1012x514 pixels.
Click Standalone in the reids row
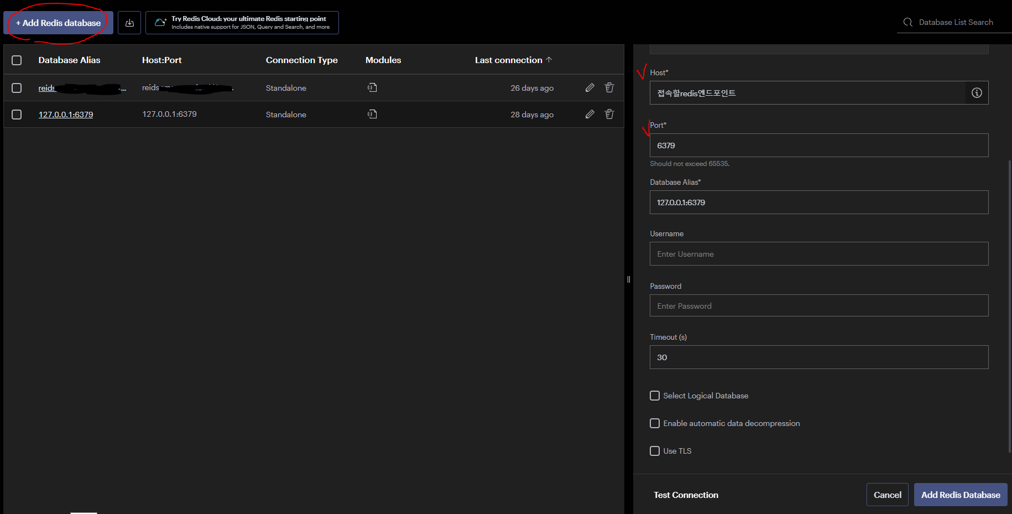point(286,88)
